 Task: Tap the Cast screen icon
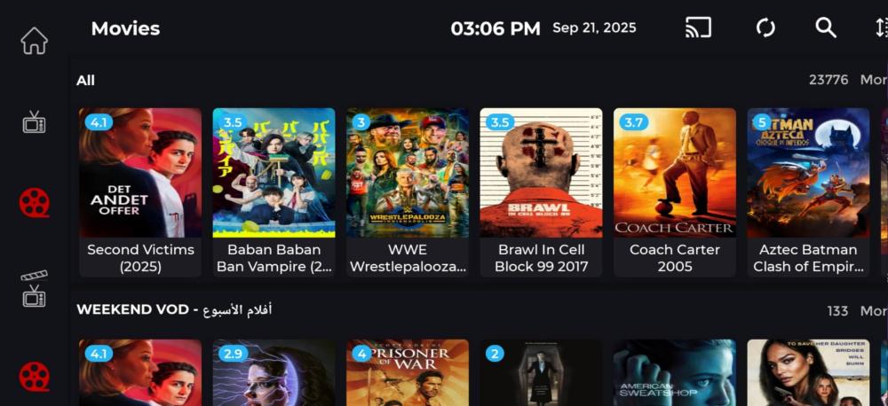(x=698, y=27)
